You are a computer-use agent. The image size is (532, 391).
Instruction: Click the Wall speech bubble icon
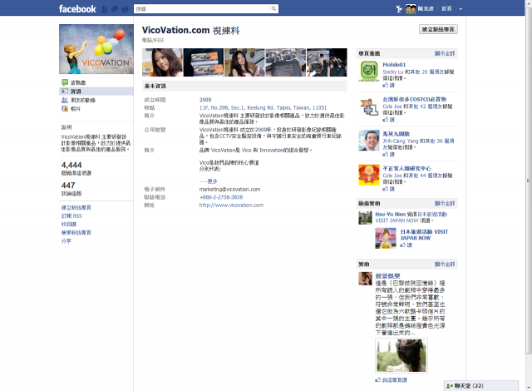coord(65,82)
